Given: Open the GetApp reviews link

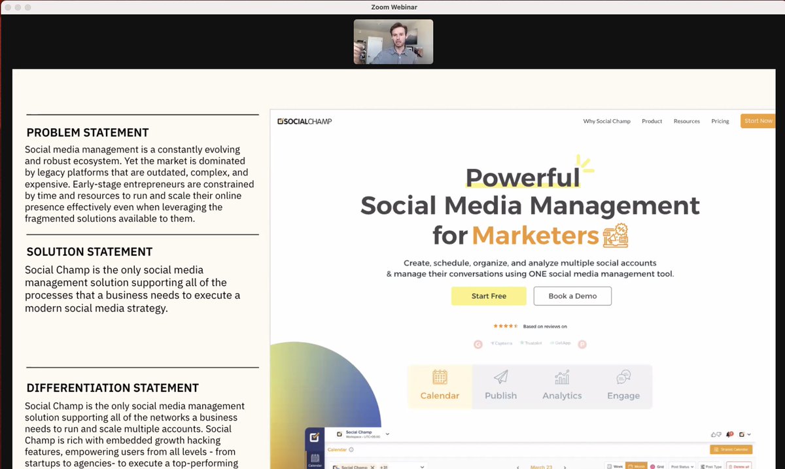Looking at the screenshot, I should coord(560,343).
